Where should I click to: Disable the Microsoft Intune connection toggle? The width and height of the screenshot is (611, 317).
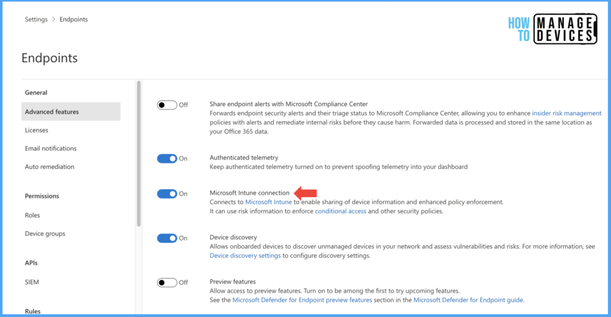(x=167, y=194)
